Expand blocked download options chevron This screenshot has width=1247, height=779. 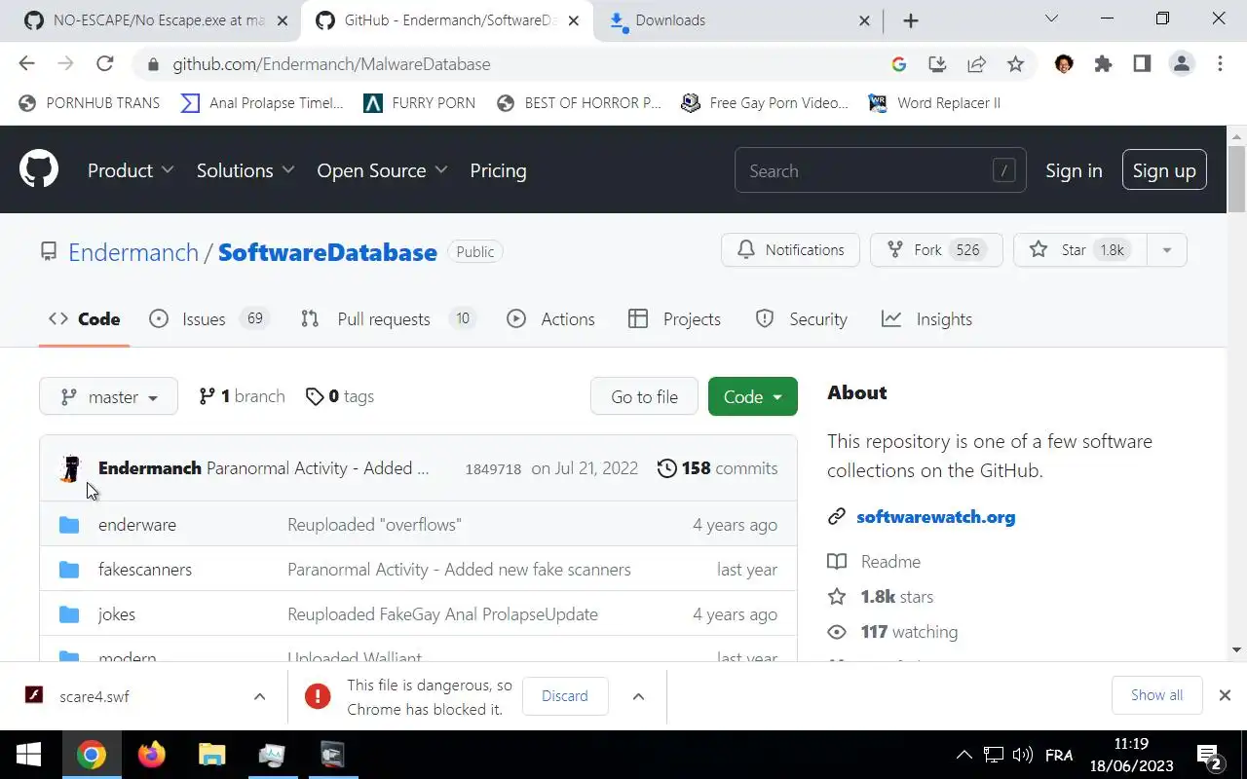coord(638,696)
